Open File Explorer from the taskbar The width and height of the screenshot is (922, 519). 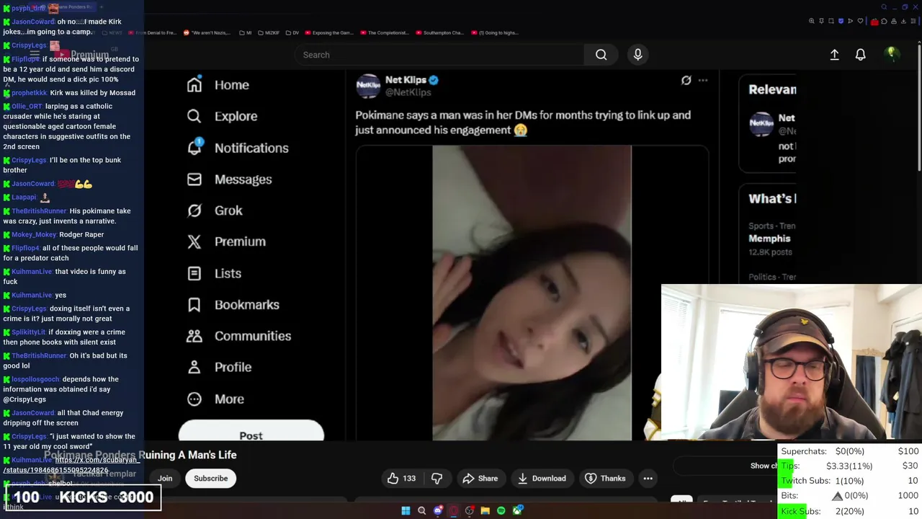coord(485,510)
